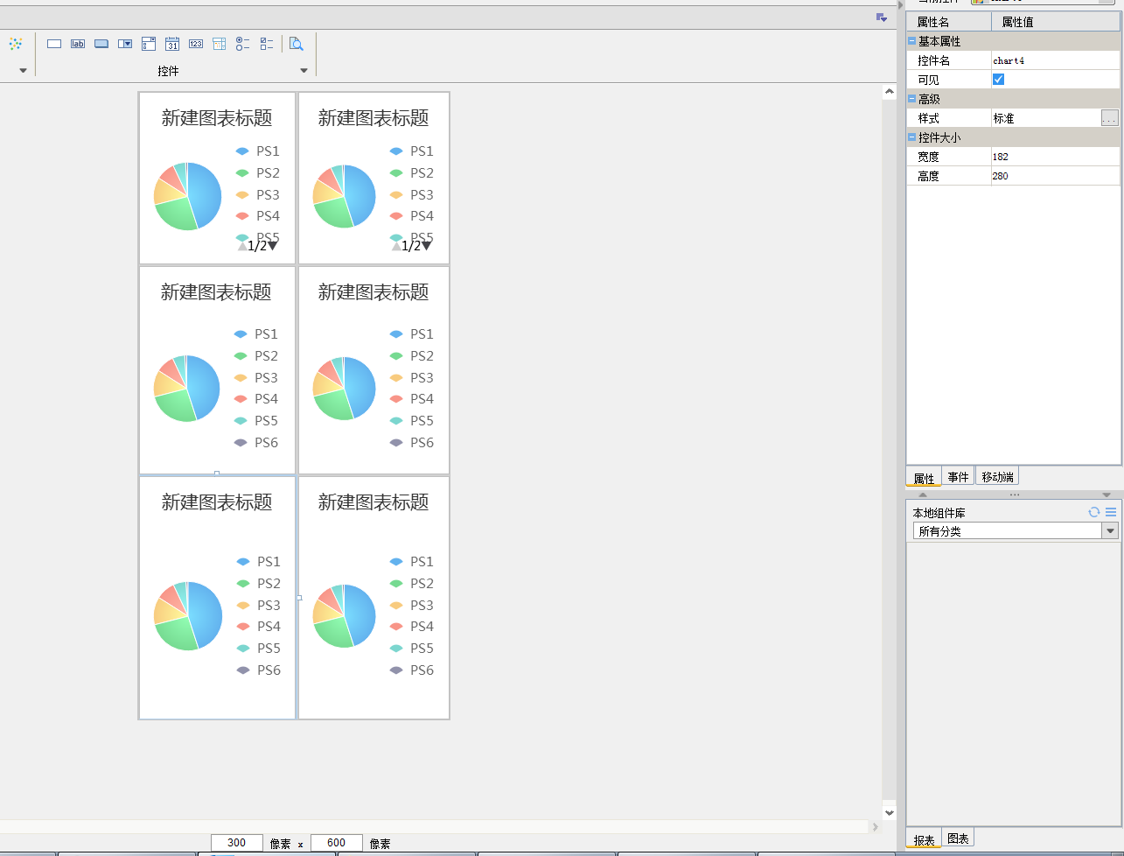
Task: Toggle the 可见 visibility checkbox
Action: click(x=998, y=80)
